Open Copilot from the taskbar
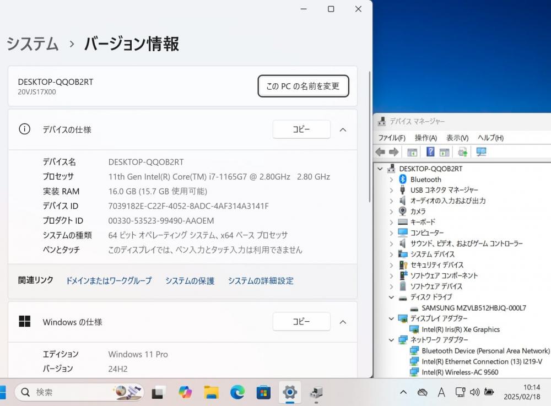The width and height of the screenshot is (551, 406). point(185,392)
